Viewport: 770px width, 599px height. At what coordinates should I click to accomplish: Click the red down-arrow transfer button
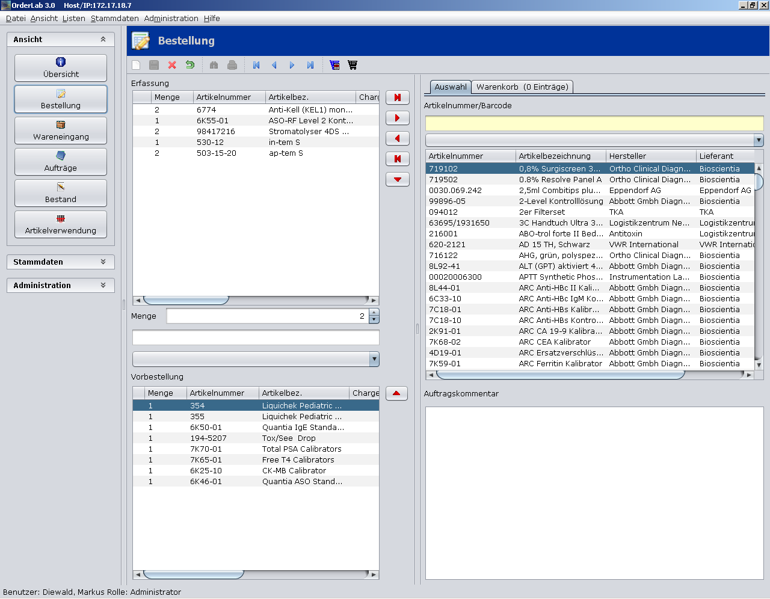coord(397,179)
